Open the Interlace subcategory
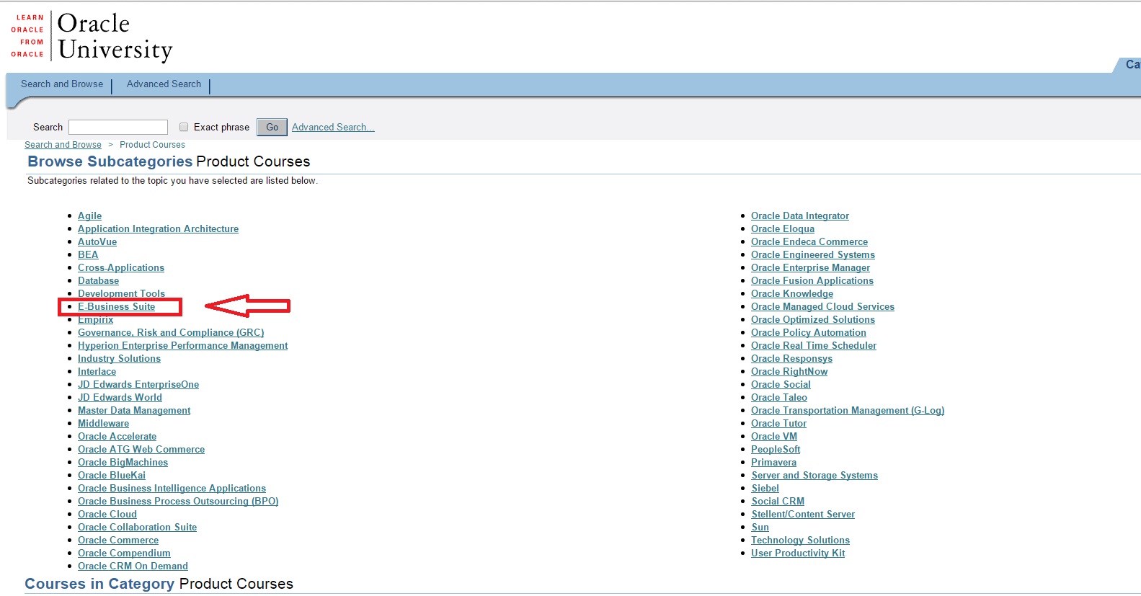Viewport: 1141px width, 596px height. [97, 372]
